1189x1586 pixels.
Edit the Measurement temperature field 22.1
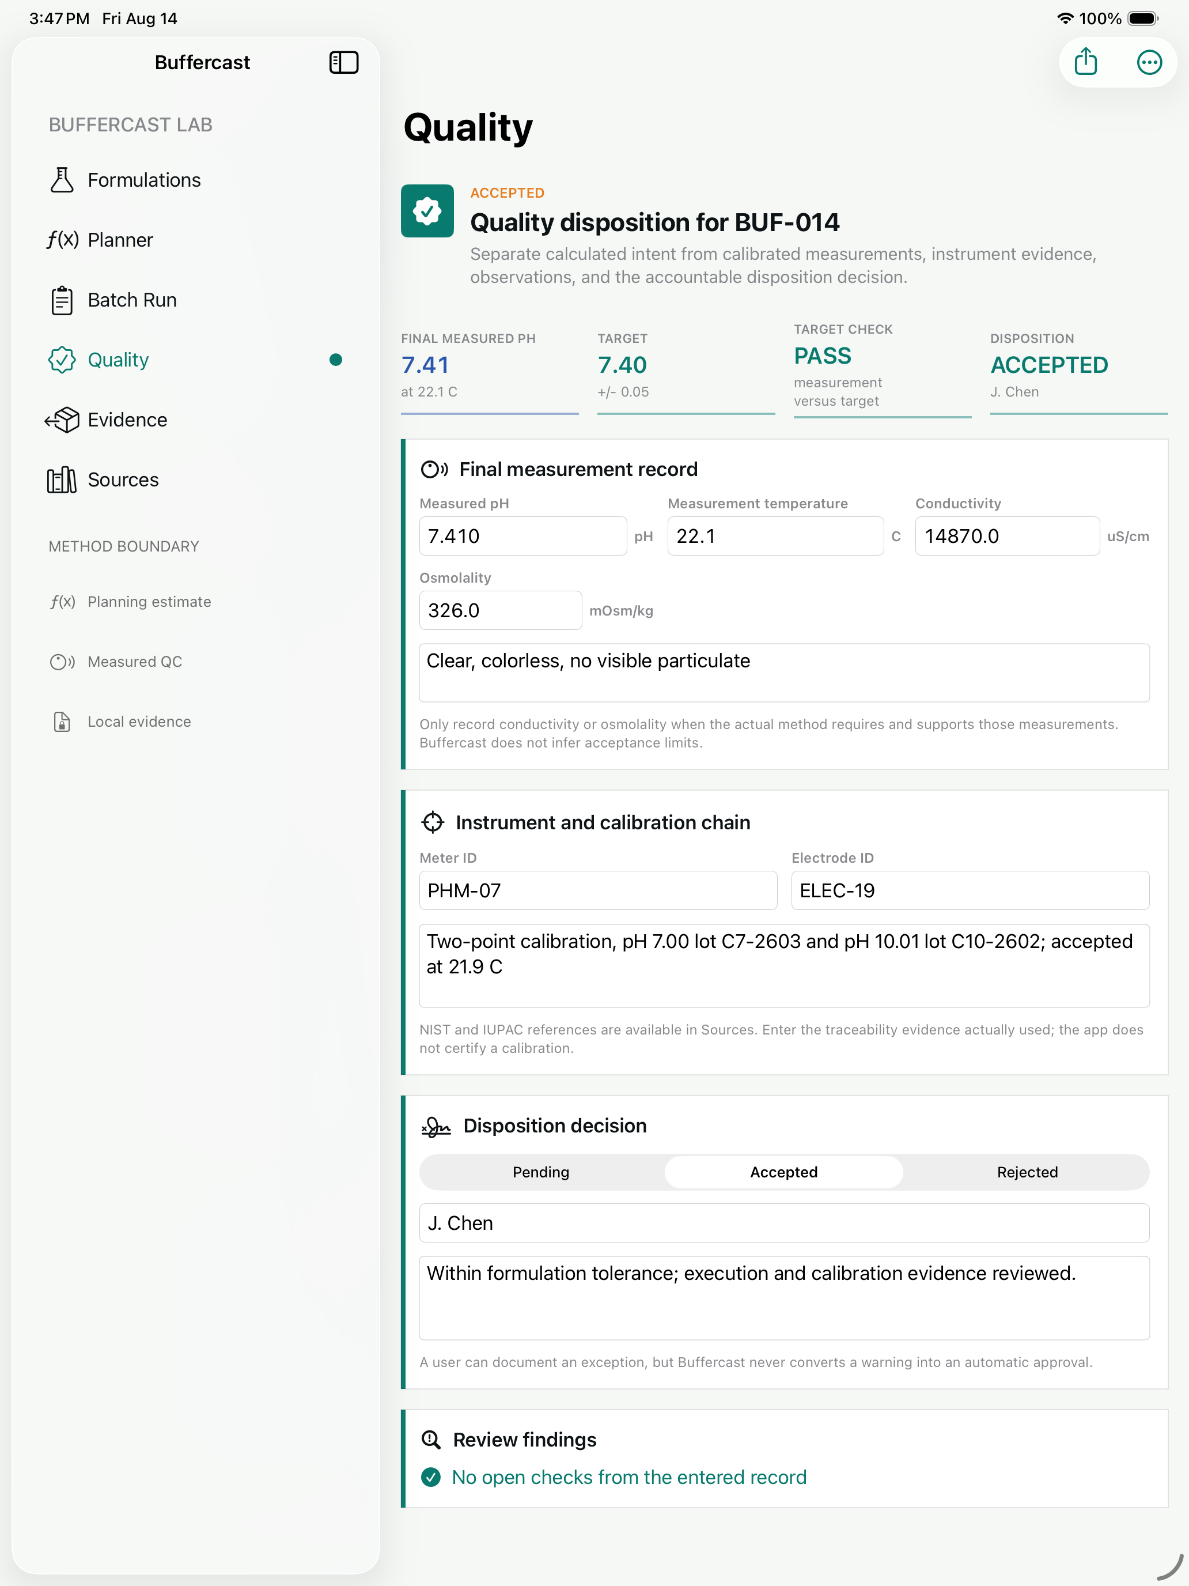(x=775, y=537)
